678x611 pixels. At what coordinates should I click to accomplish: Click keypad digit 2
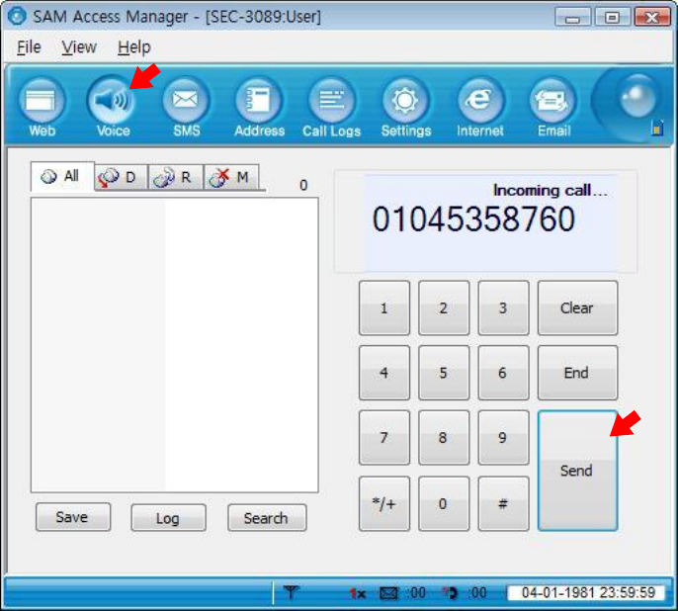point(444,307)
